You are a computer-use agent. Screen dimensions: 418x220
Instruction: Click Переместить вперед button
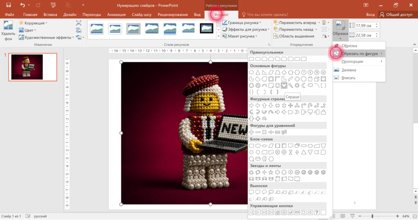coord(295,23)
